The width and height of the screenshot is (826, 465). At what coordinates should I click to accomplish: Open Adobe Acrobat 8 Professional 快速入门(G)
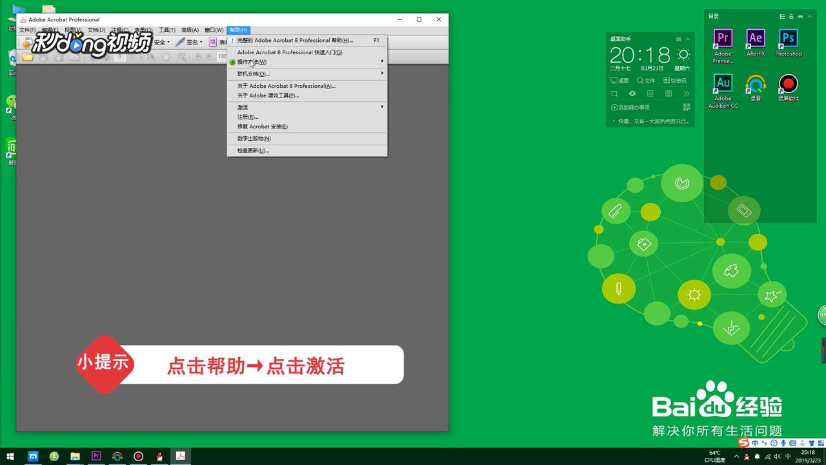click(x=307, y=52)
